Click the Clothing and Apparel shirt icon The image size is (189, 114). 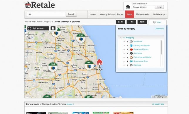[131, 46]
